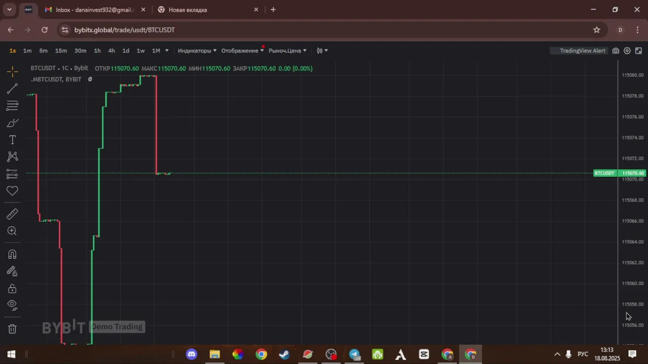648x364 pixels.
Task: Switch to the 1h timeframe
Action: pyautogui.click(x=97, y=51)
